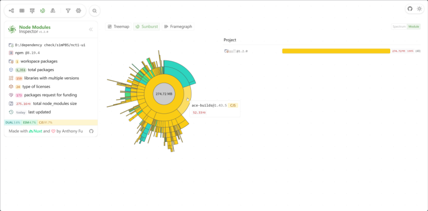Open the report view icon
The height and width of the screenshot is (211, 428).
32,11
